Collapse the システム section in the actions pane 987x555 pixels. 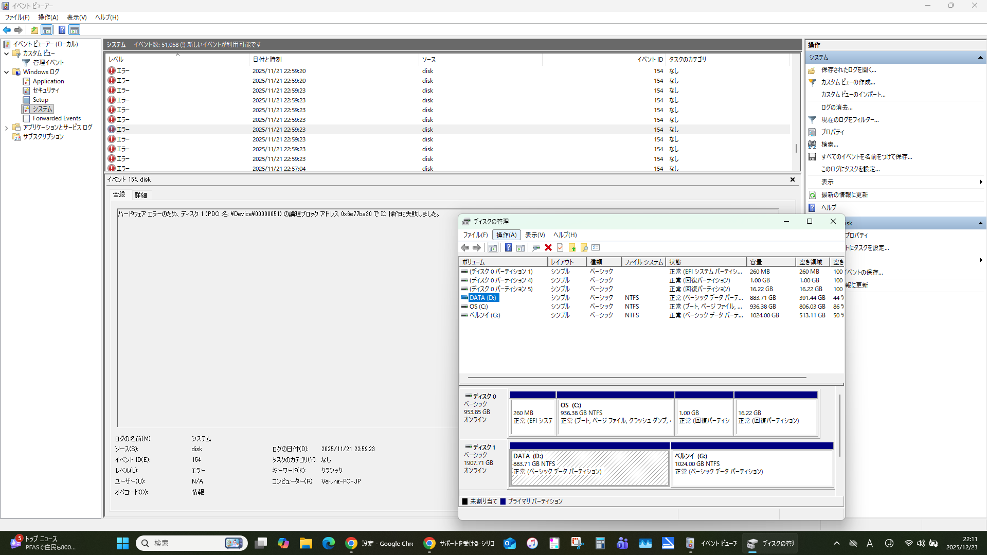[x=980, y=58]
